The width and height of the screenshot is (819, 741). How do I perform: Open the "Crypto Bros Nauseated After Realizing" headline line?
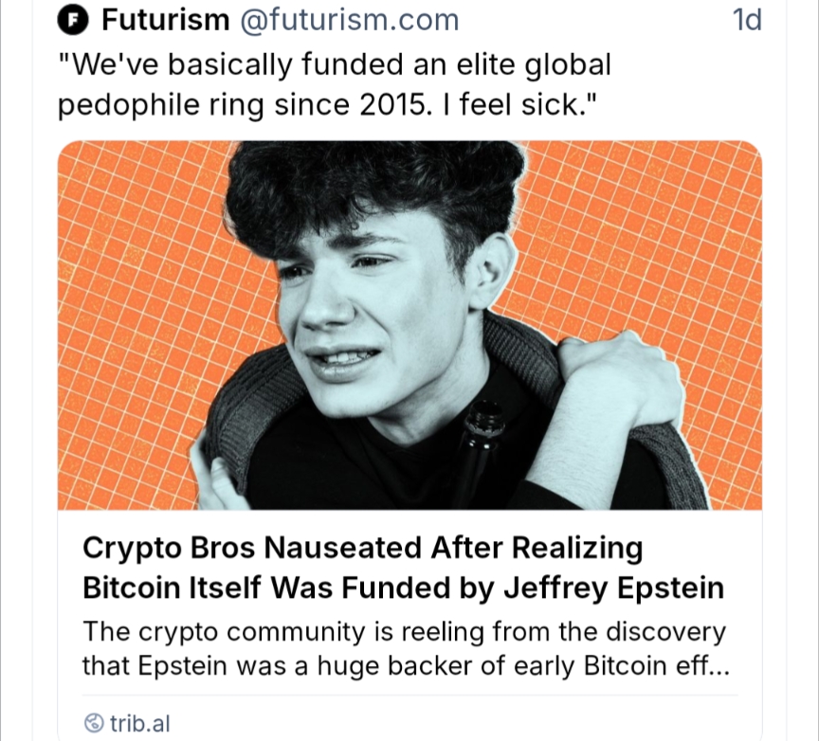[x=363, y=549]
